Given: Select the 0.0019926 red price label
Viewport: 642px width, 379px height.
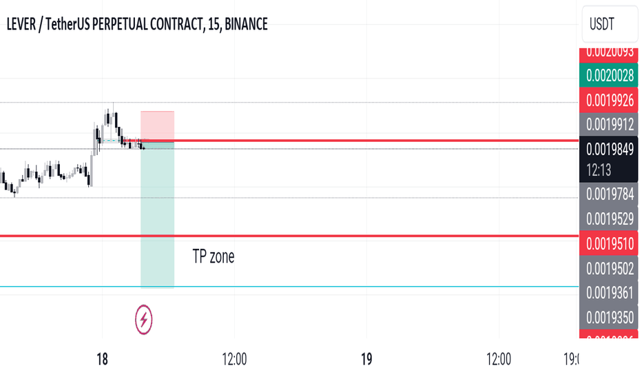Looking at the screenshot, I should pyautogui.click(x=608, y=101).
